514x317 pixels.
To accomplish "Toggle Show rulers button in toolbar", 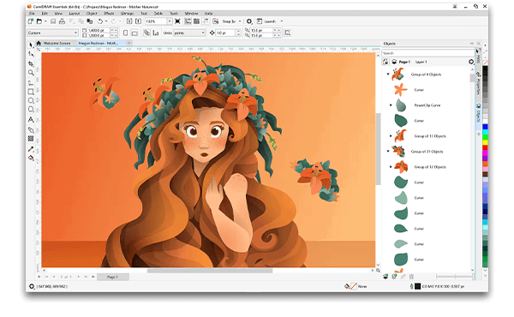I will click(x=188, y=21).
